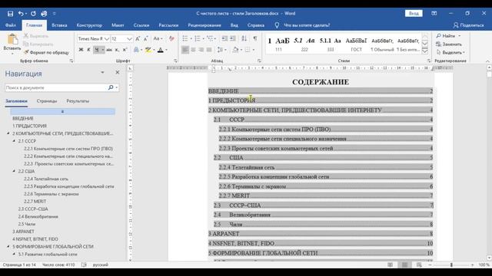Increase font size with the grow icon
492x276 pixels.
click(138, 39)
